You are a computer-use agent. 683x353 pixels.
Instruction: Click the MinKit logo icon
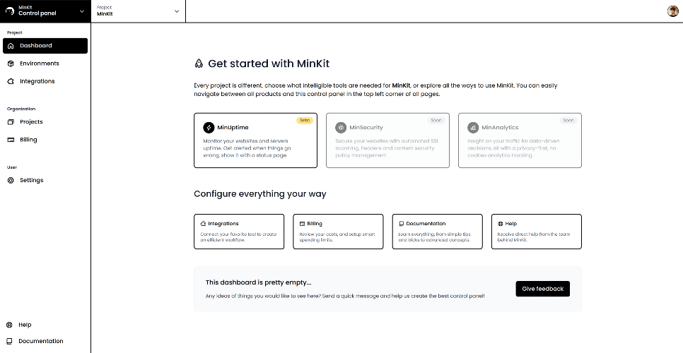pyautogui.click(x=10, y=11)
